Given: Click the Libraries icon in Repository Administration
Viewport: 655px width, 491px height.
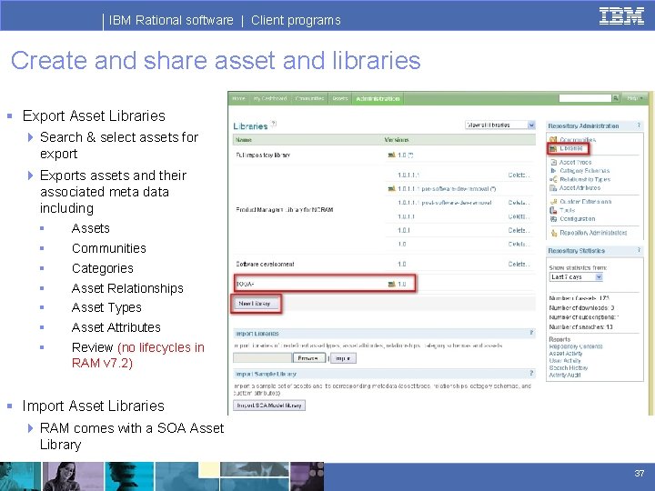Looking at the screenshot, I should tap(553, 148).
